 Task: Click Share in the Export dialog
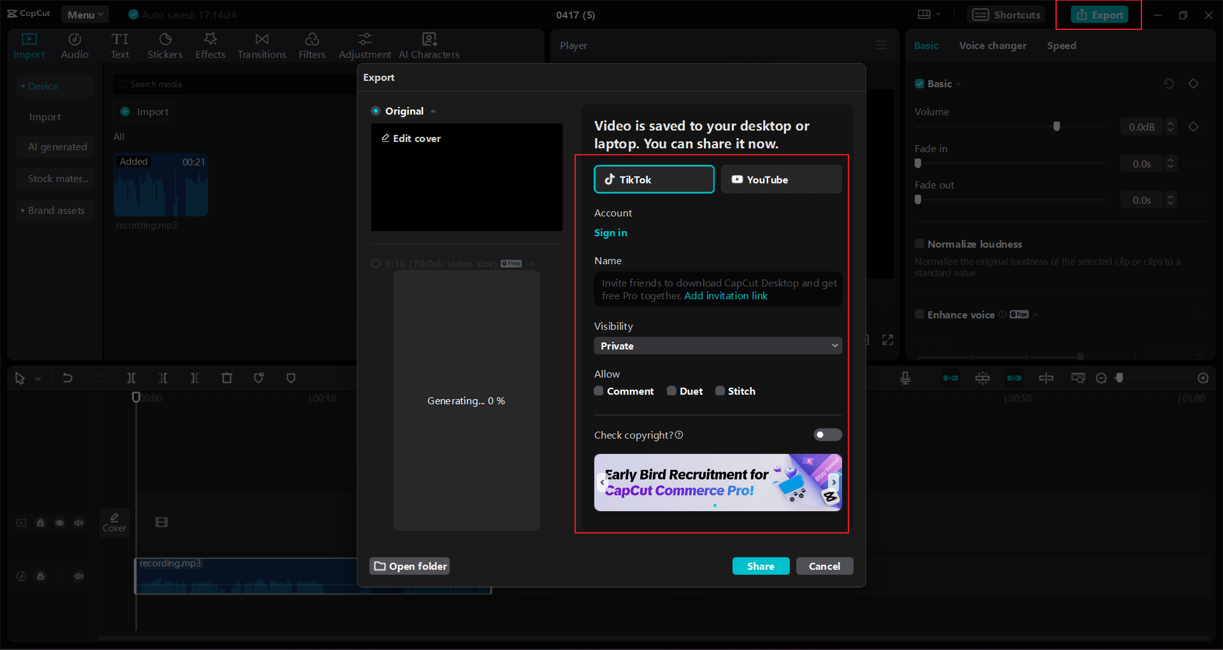761,566
